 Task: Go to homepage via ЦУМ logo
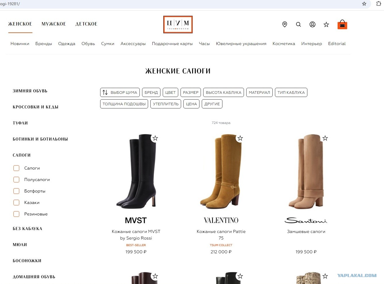(x=178, y=24)
